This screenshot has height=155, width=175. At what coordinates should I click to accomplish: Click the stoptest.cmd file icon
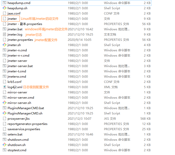coord(5,150)
